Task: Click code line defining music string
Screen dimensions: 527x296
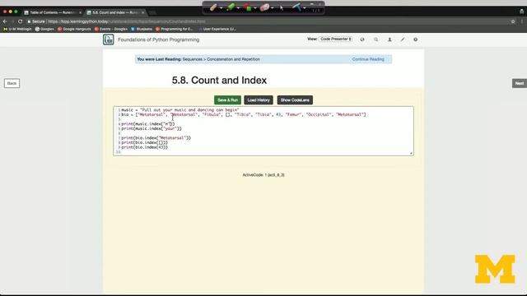Action: (x=180, y=109)
